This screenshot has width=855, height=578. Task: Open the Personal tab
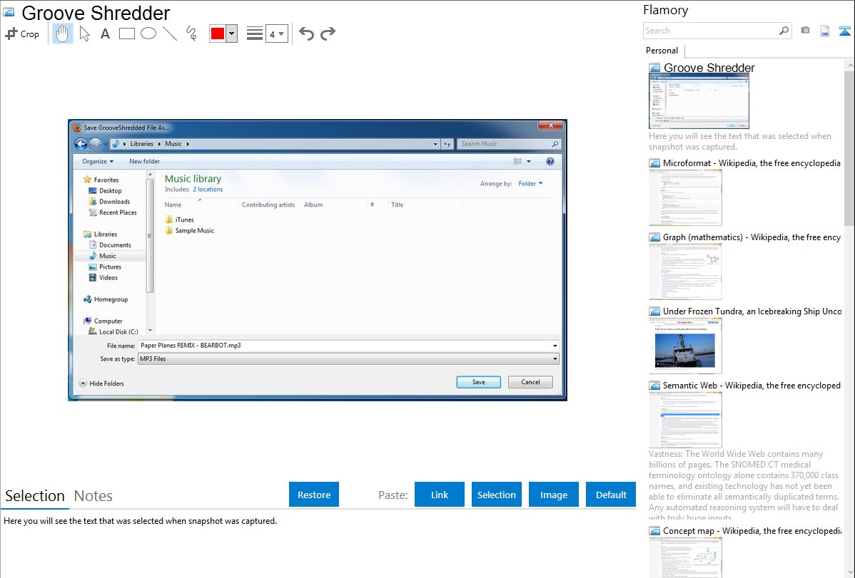click(x=662, y=51)
